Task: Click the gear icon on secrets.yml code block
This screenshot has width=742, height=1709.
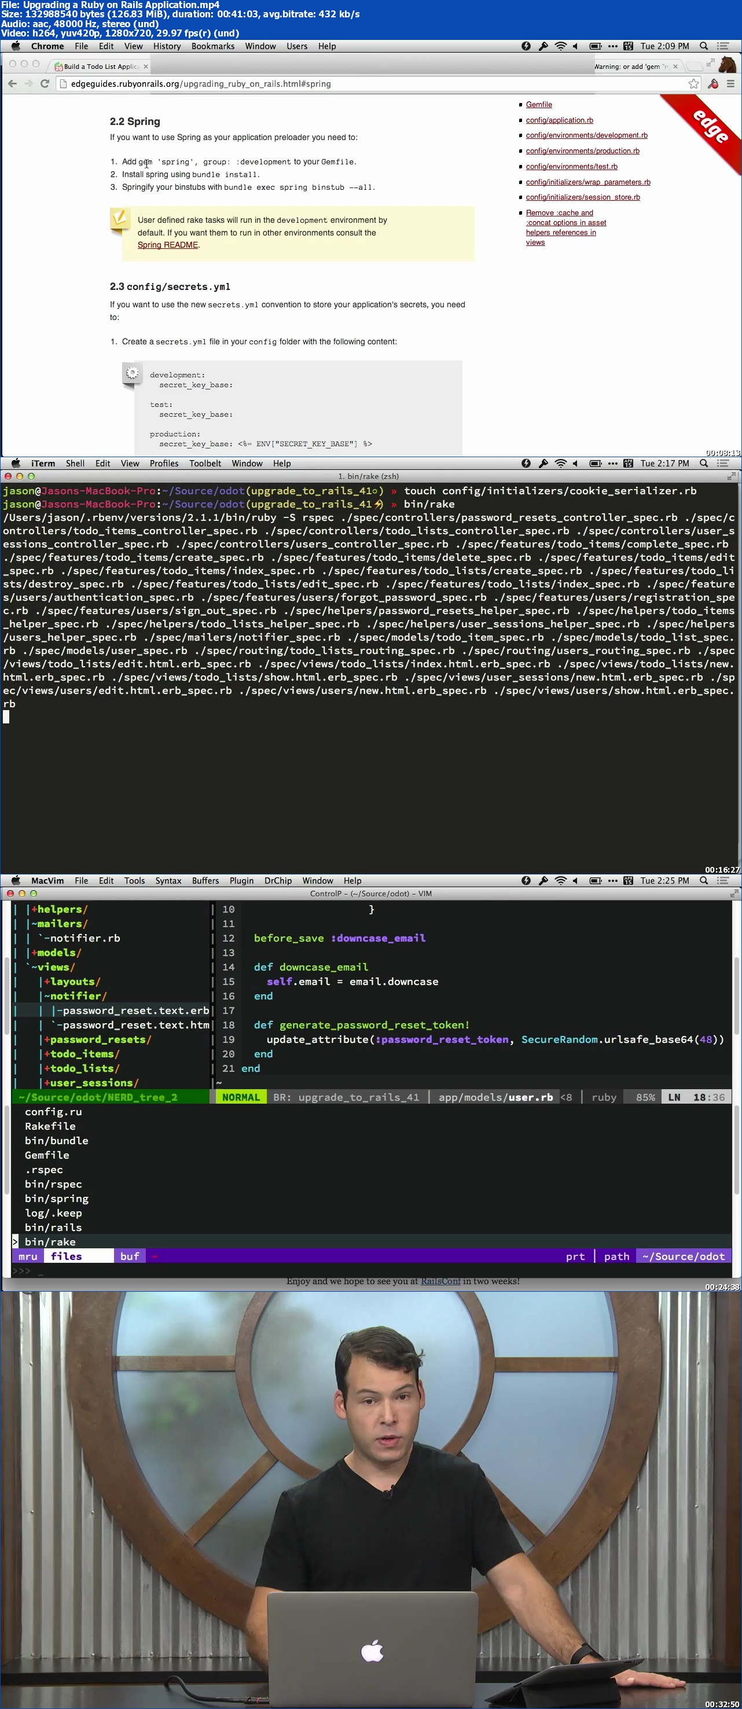Action: click(x=132, y=373)
